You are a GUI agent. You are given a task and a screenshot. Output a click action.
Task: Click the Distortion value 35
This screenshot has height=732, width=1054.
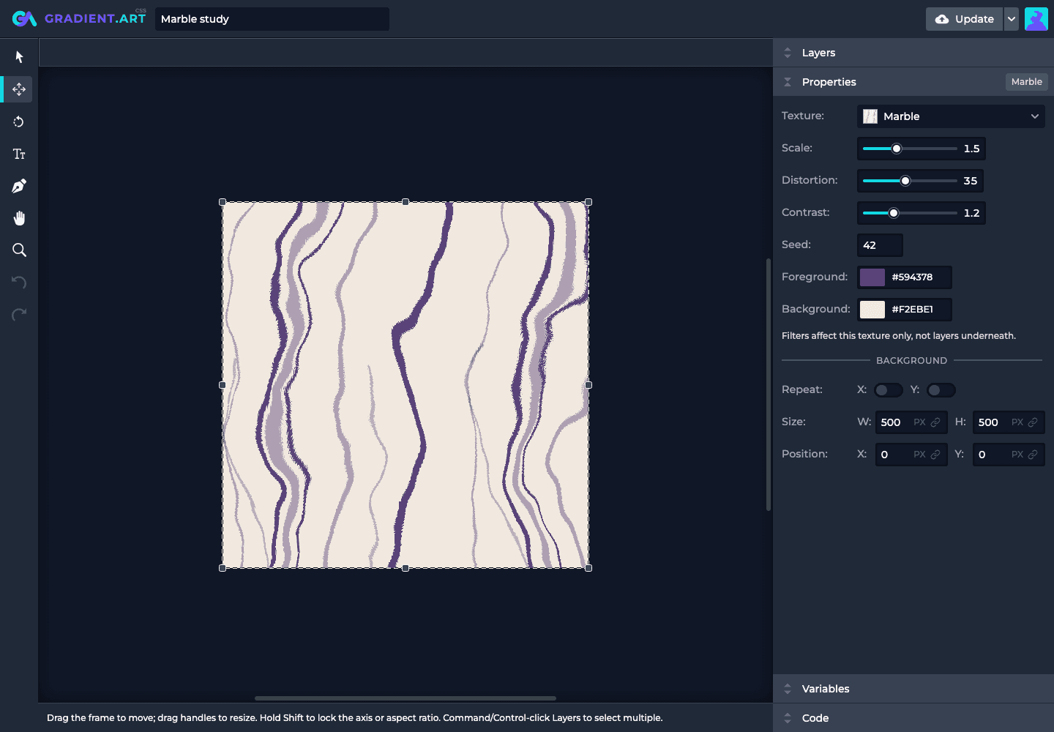[971, 181]
